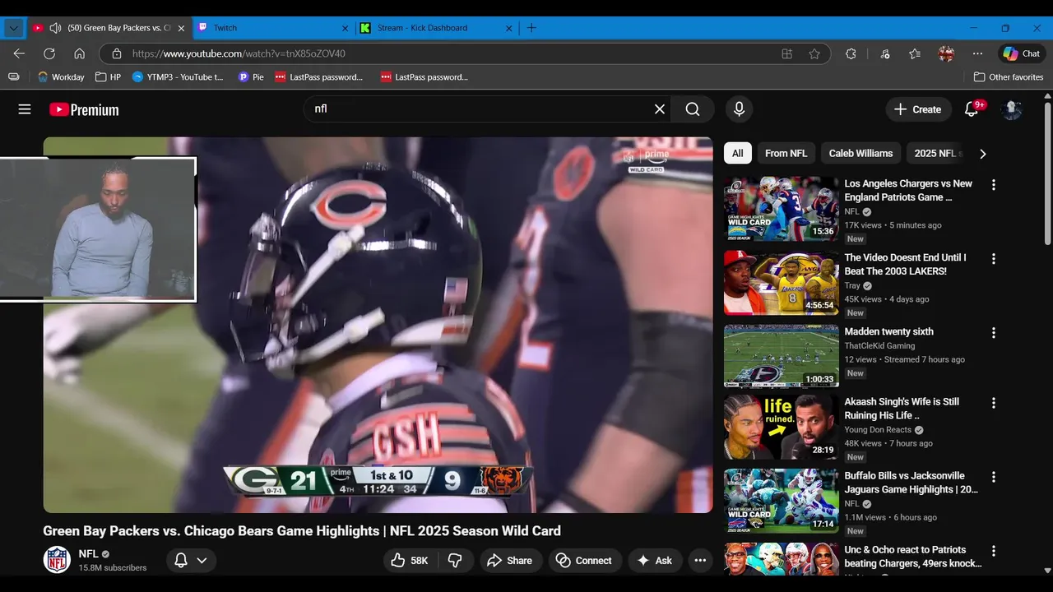Viewport: 1053px width, 592px height.
Task: Select the Caleb Williams filter chip
Action: pos(860,153)
